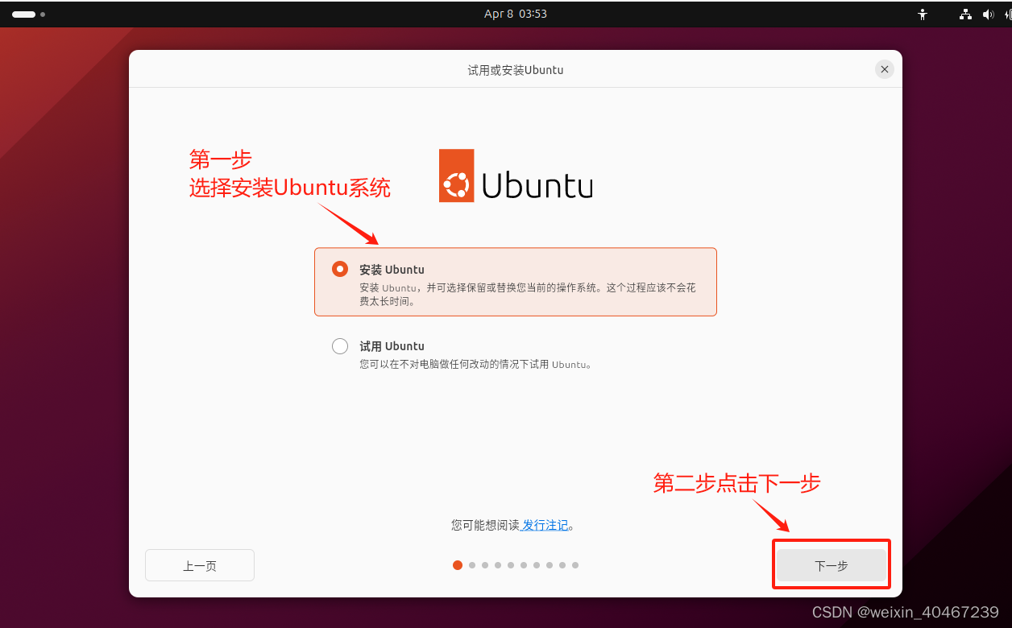The width and height of the screenshot is (1012, 628).
Task: Close the 试用或安装Ubuntu installer window
Action: 885,69
